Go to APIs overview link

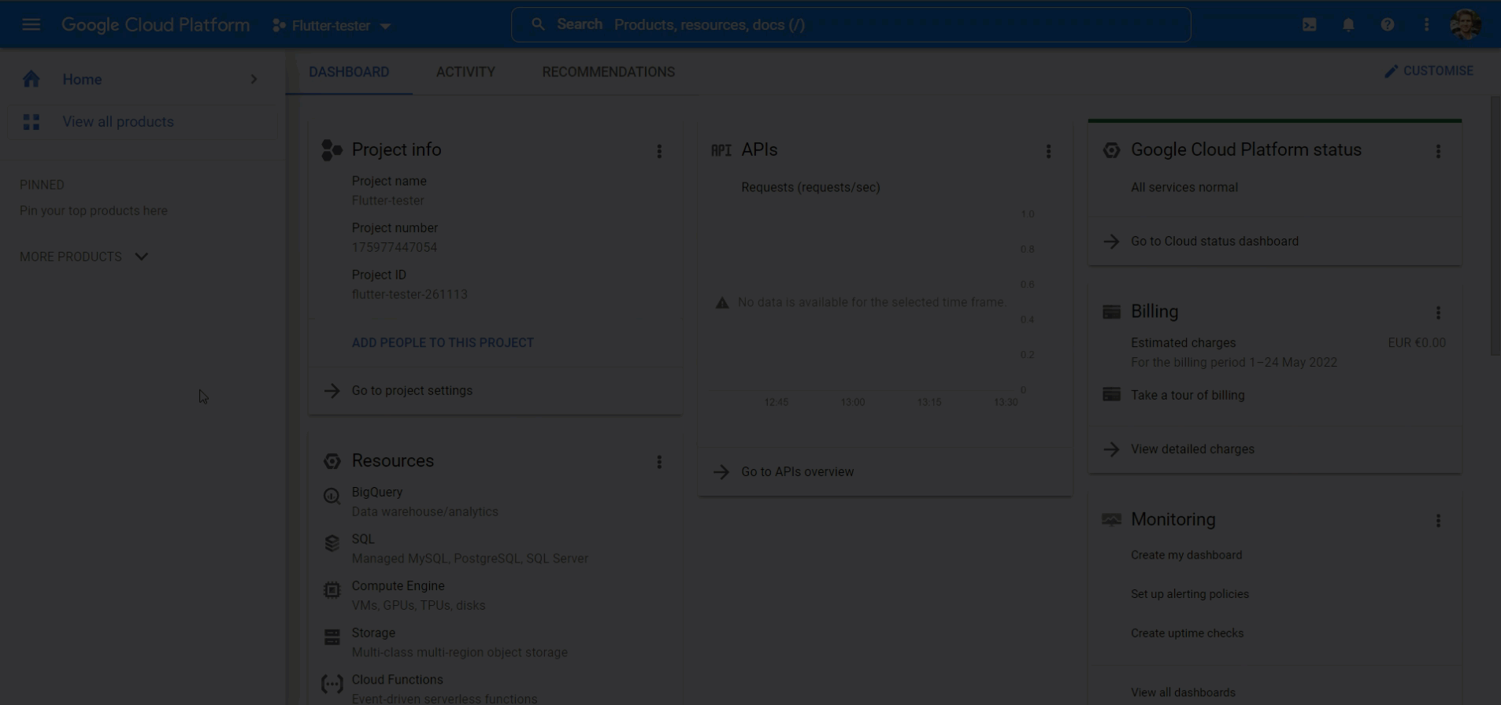pyautogui.click(x=797, y=471)
